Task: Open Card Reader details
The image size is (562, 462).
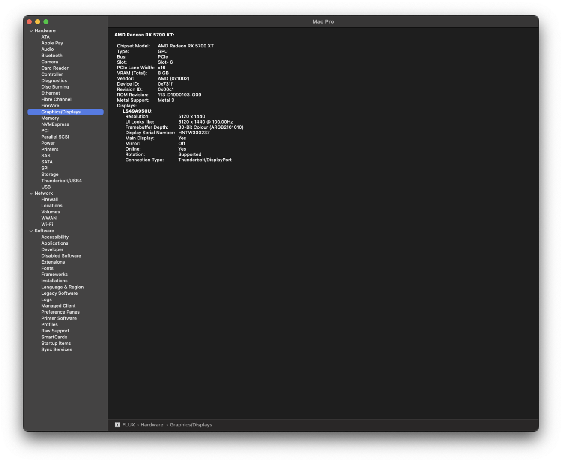Action: point(55,68)
